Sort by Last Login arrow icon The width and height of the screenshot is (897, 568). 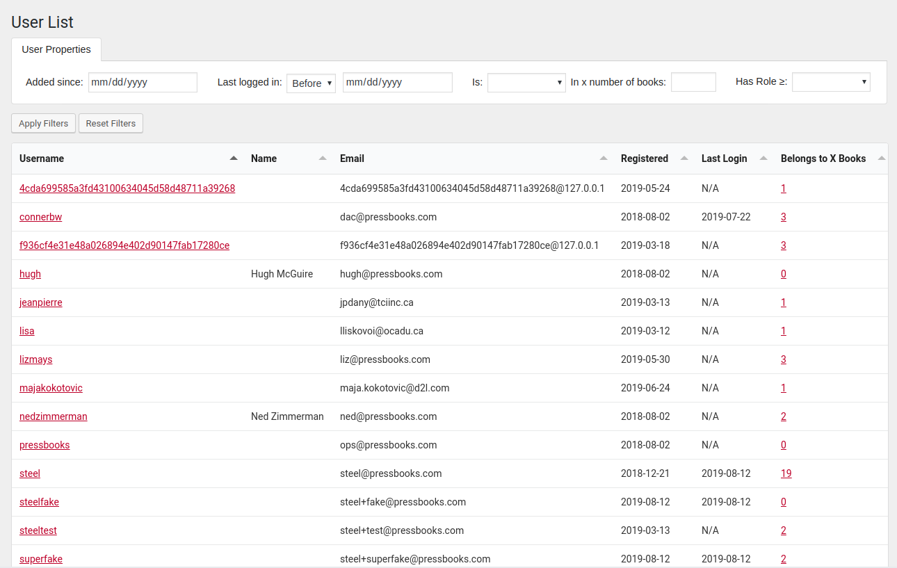coord(763,159)
